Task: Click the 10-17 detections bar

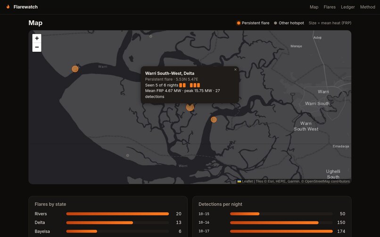Action: 281,231
